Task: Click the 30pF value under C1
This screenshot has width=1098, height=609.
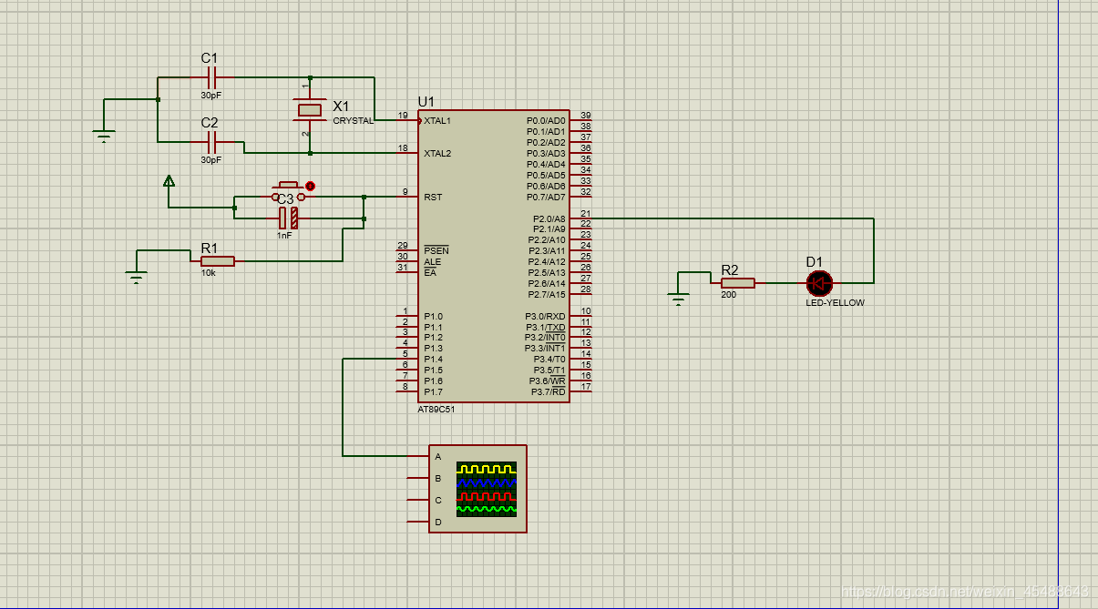Action: (210, 95)
